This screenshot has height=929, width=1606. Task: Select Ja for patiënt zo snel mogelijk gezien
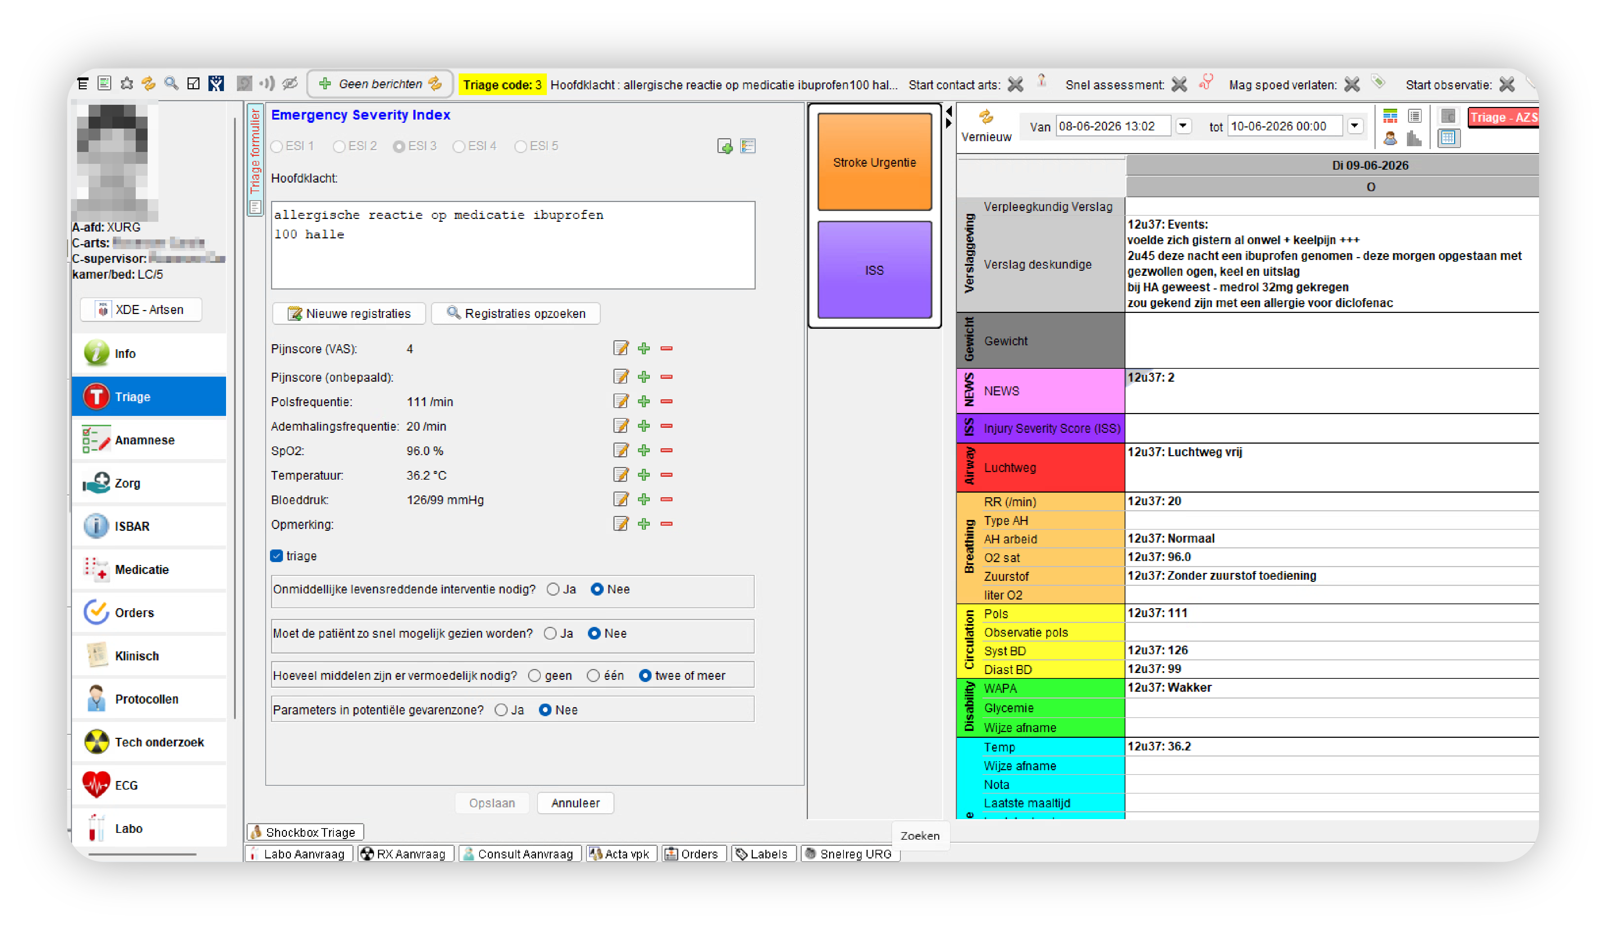point(550,634)
